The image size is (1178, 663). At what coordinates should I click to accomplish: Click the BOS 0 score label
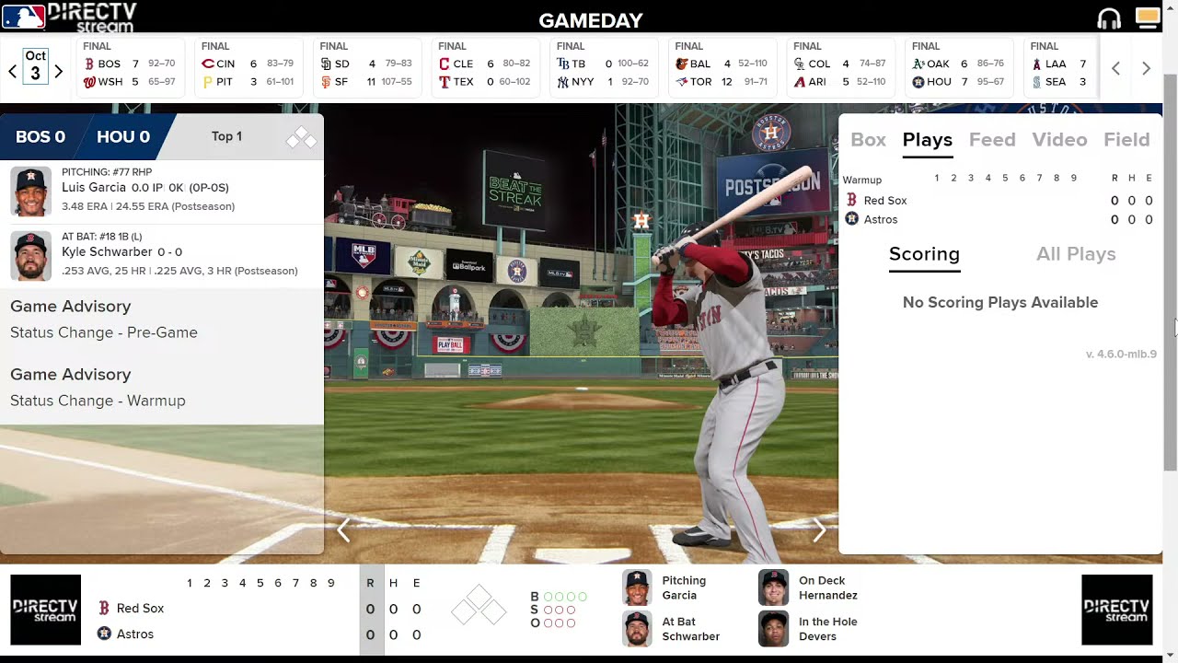click(40, 137)
